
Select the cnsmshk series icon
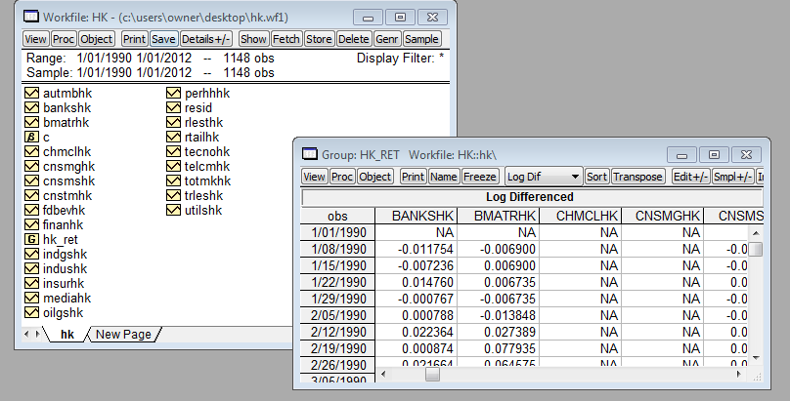tap(31, 180)
